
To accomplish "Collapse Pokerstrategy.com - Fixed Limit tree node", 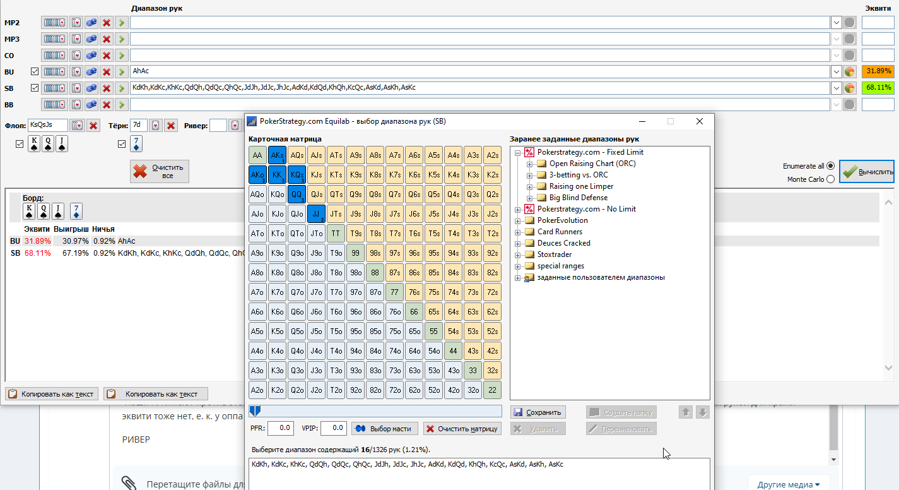I will pos(518,152).
